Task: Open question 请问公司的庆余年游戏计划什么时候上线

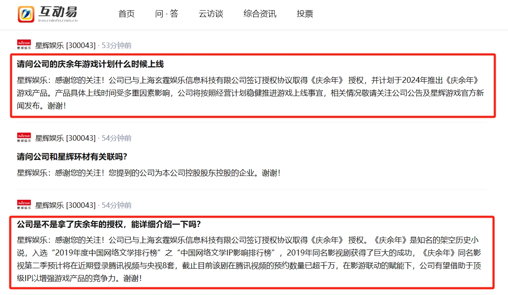Action: [90, 64]
